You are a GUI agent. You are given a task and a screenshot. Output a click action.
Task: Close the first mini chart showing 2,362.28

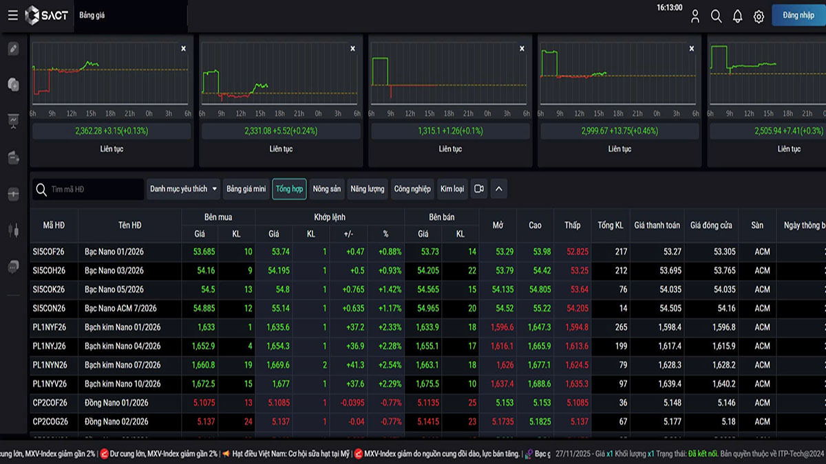click(183, 49)
